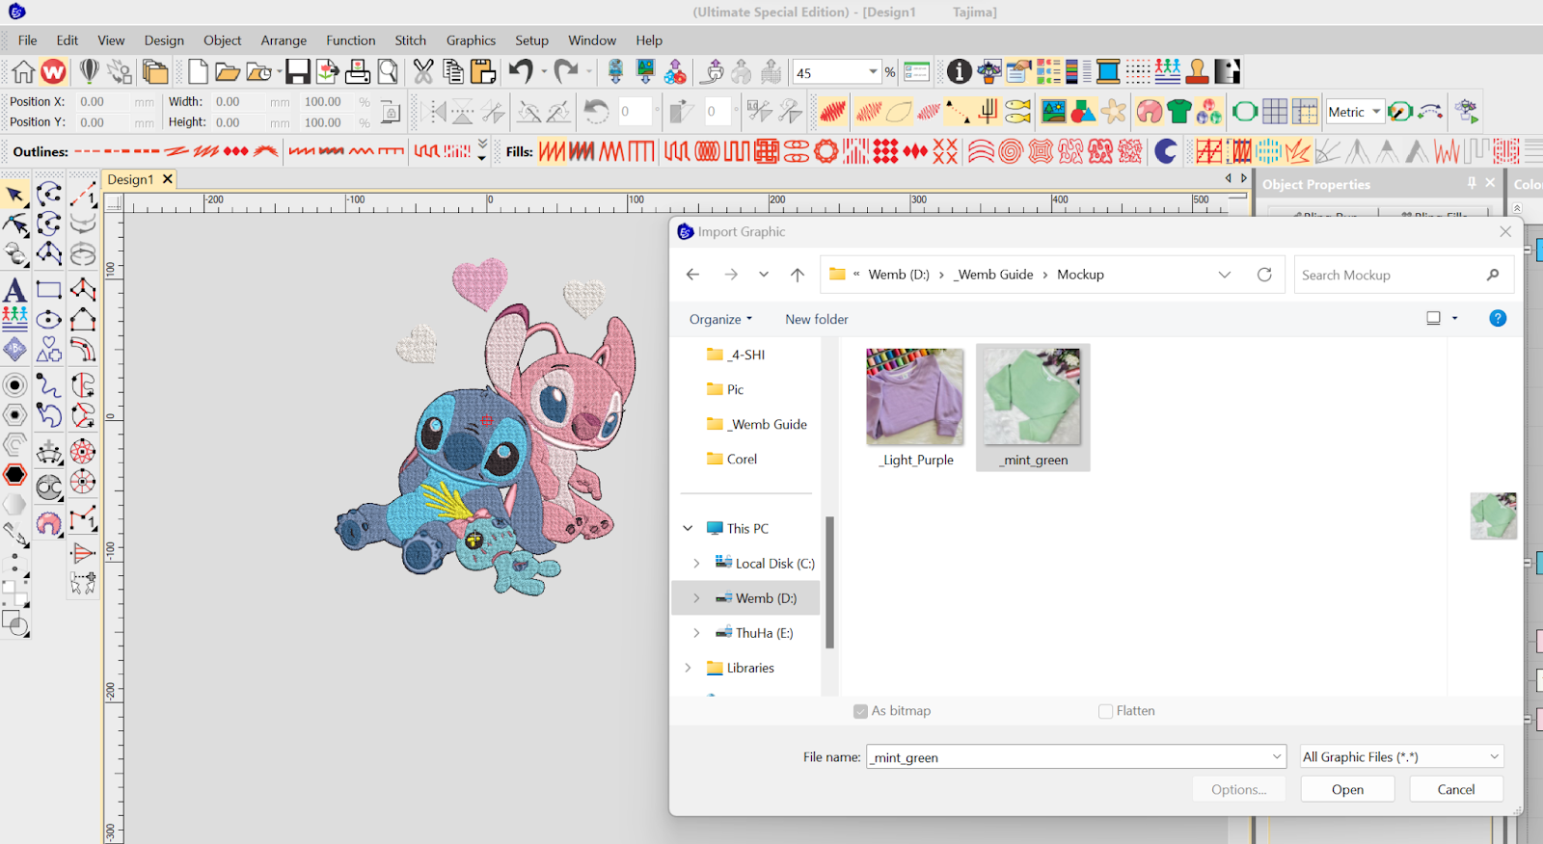
Task: Click the up-one-level arrow button
Action: (798, 275)
